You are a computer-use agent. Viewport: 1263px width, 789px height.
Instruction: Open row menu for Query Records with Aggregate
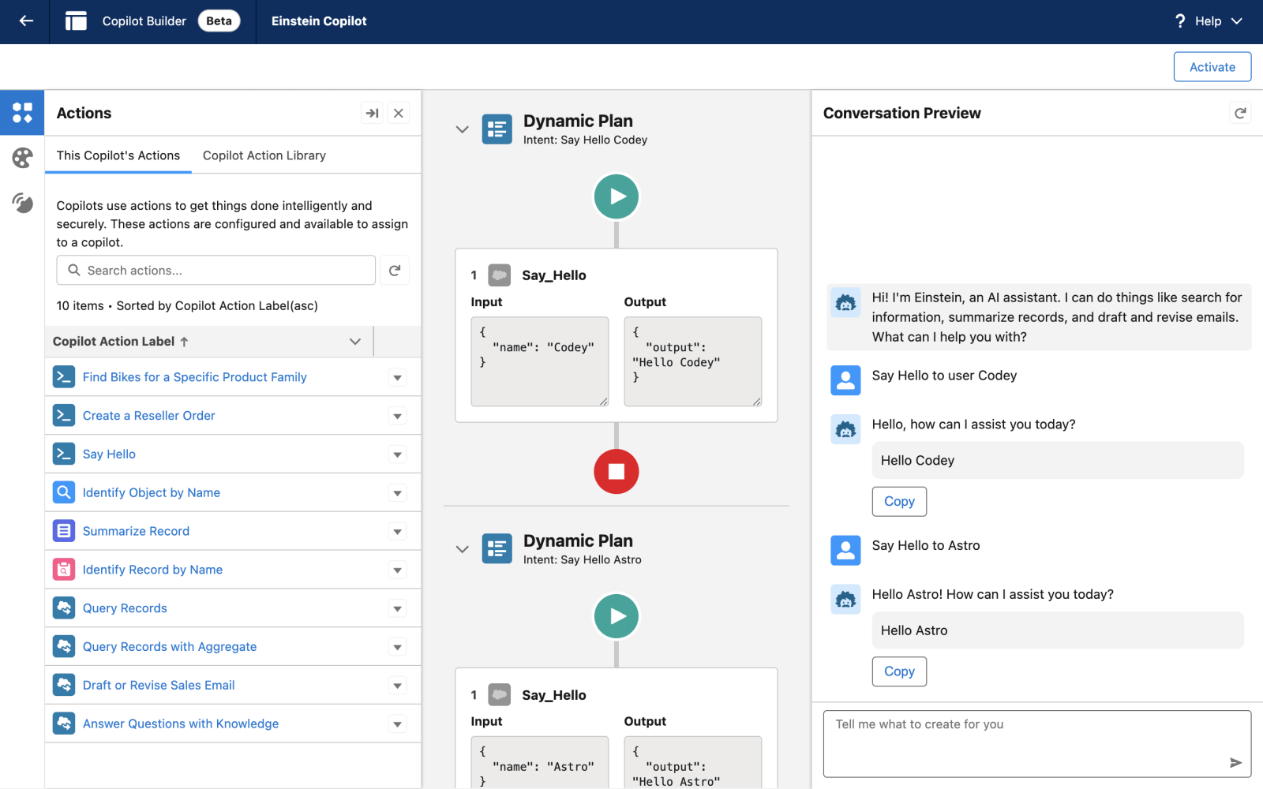(398, 647)
